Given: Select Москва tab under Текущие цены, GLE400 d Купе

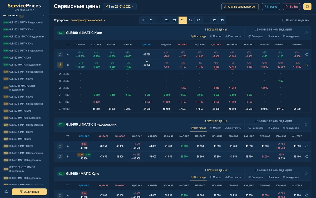Looking at the screenshot, I should 216,36.
